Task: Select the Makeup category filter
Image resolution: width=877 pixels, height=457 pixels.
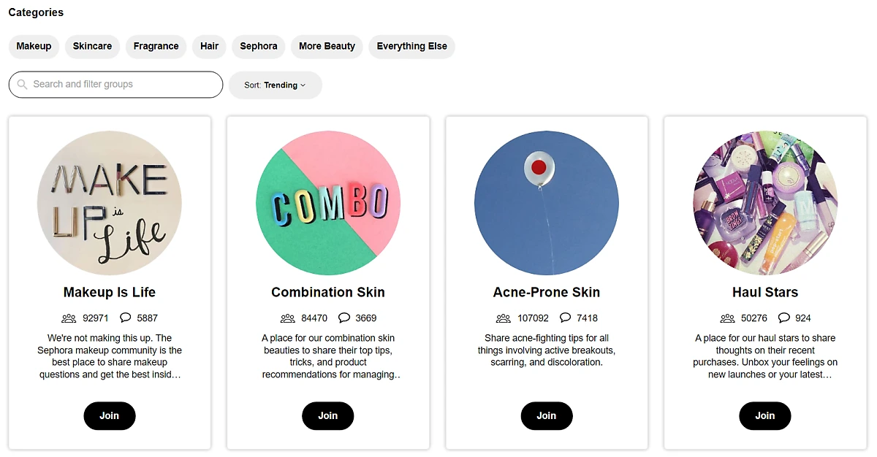Action: pos(34,47)
